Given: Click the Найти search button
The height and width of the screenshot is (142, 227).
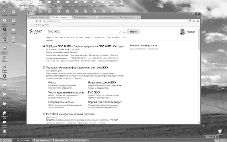Looking at the screenshot, I should tap(134, 32).
